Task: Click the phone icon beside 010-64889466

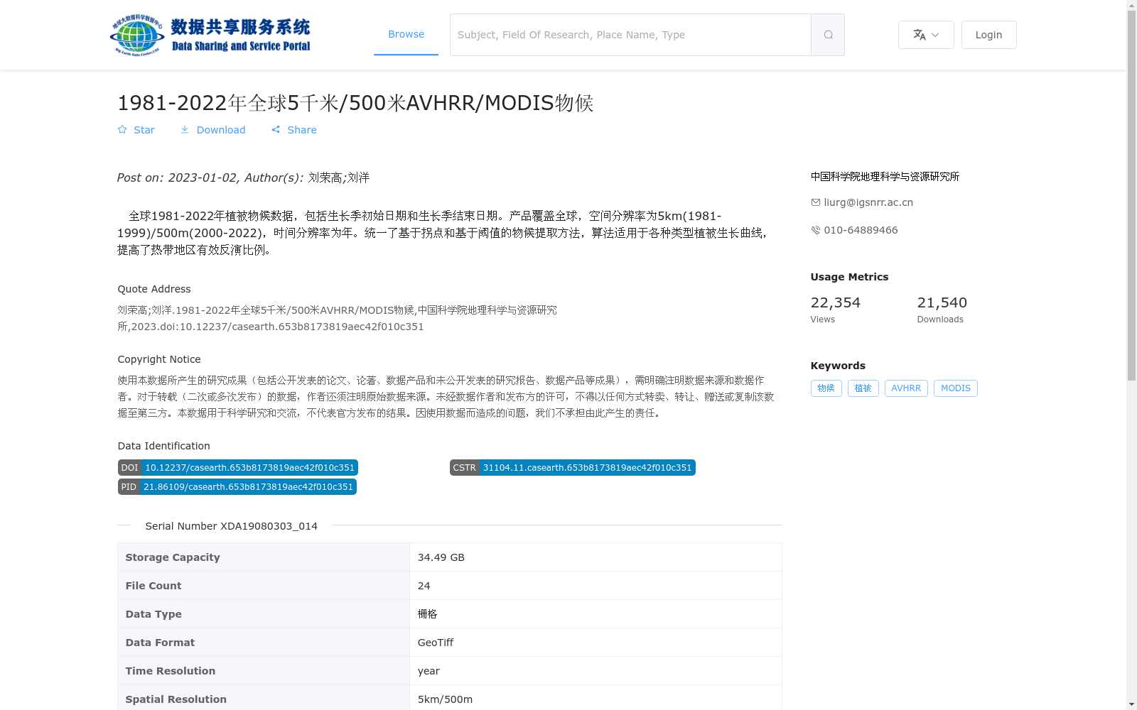Action: tap(816, 230)
